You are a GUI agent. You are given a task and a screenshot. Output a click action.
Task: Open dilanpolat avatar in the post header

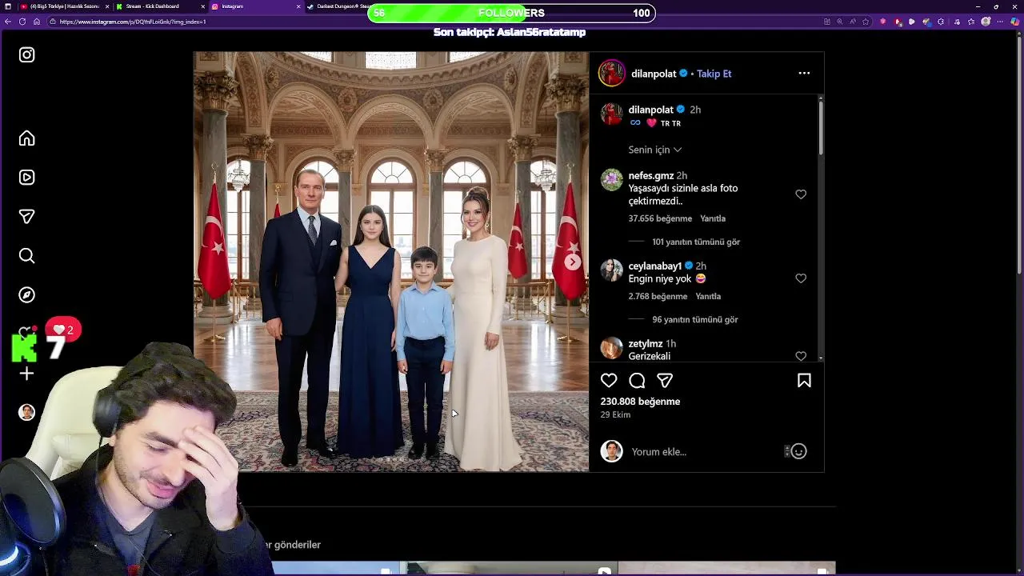[612, 73]
